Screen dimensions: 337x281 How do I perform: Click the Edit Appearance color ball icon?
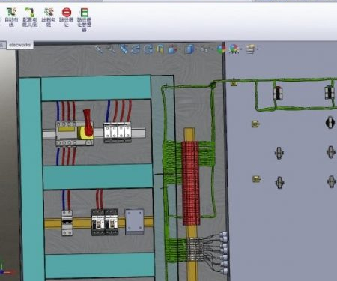tap(222, 49)
